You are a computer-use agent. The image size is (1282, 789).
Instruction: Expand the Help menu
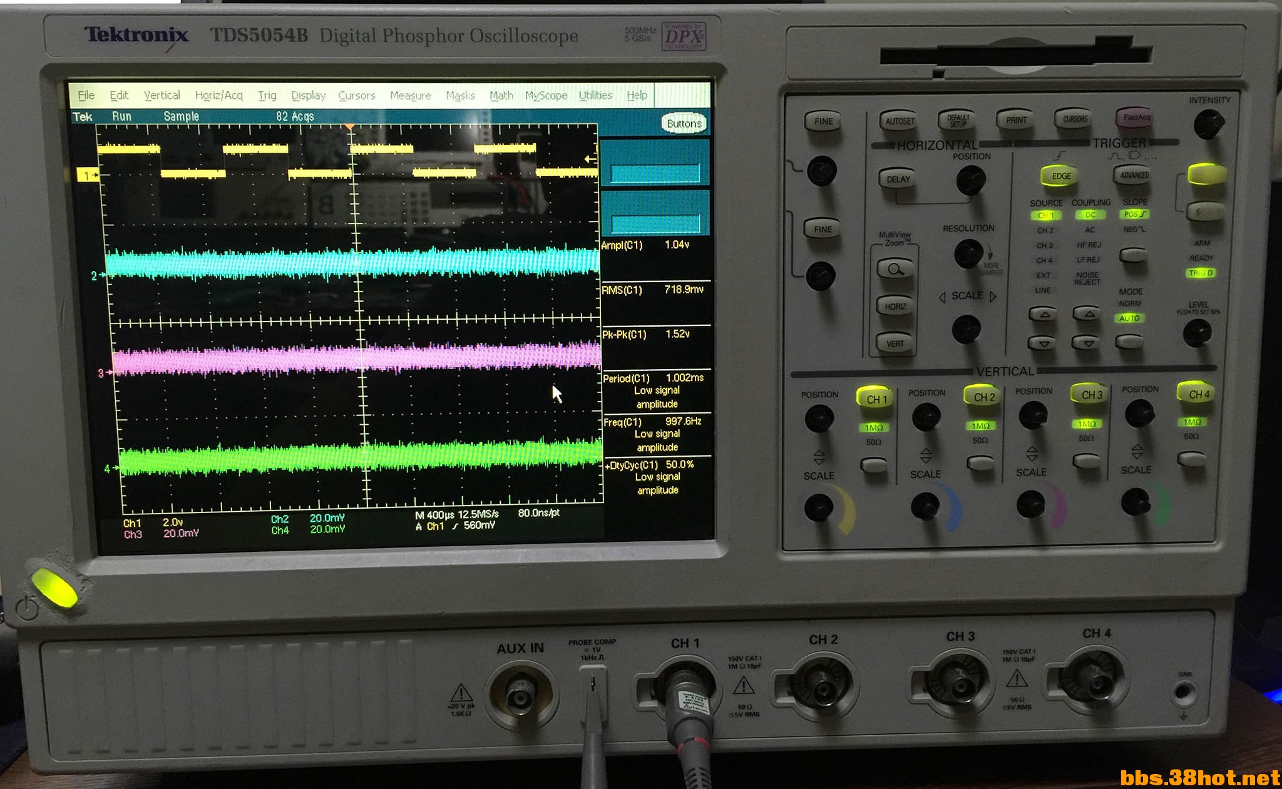coord(637,95)
